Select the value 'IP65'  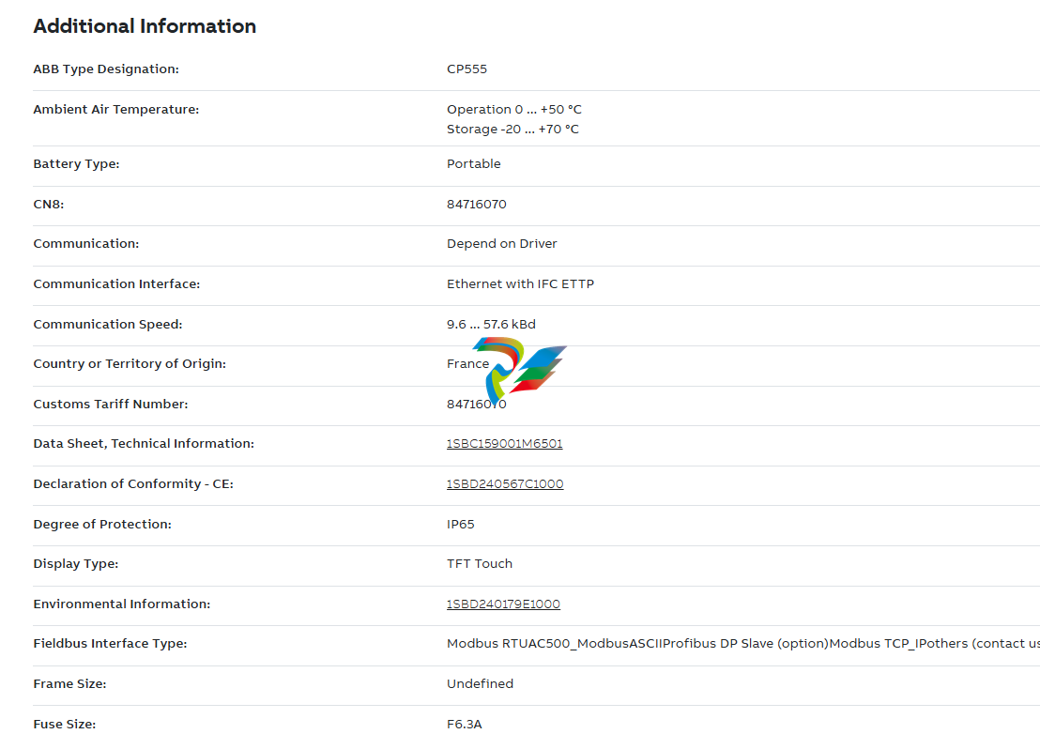(x=460, y=524)
